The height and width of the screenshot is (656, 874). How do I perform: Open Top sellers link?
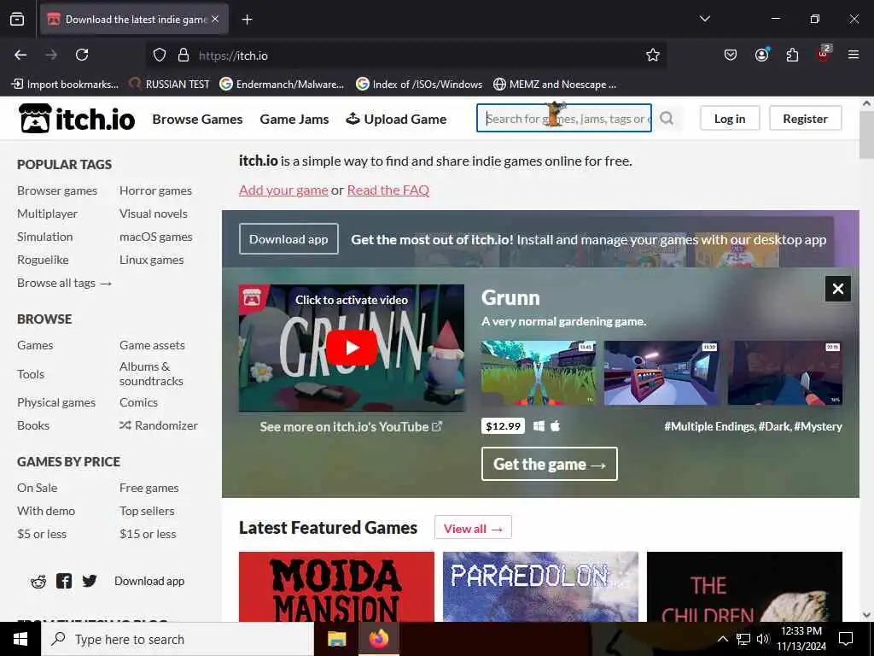(x=147, y=511)
